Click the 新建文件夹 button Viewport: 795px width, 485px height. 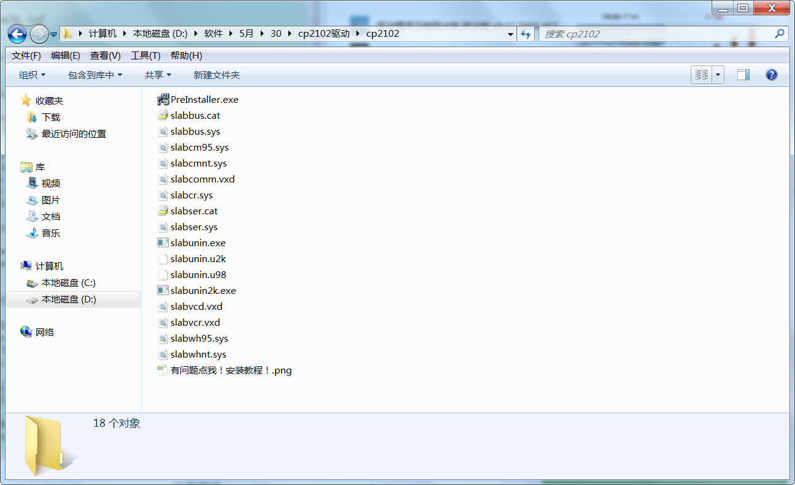[217, 75]
